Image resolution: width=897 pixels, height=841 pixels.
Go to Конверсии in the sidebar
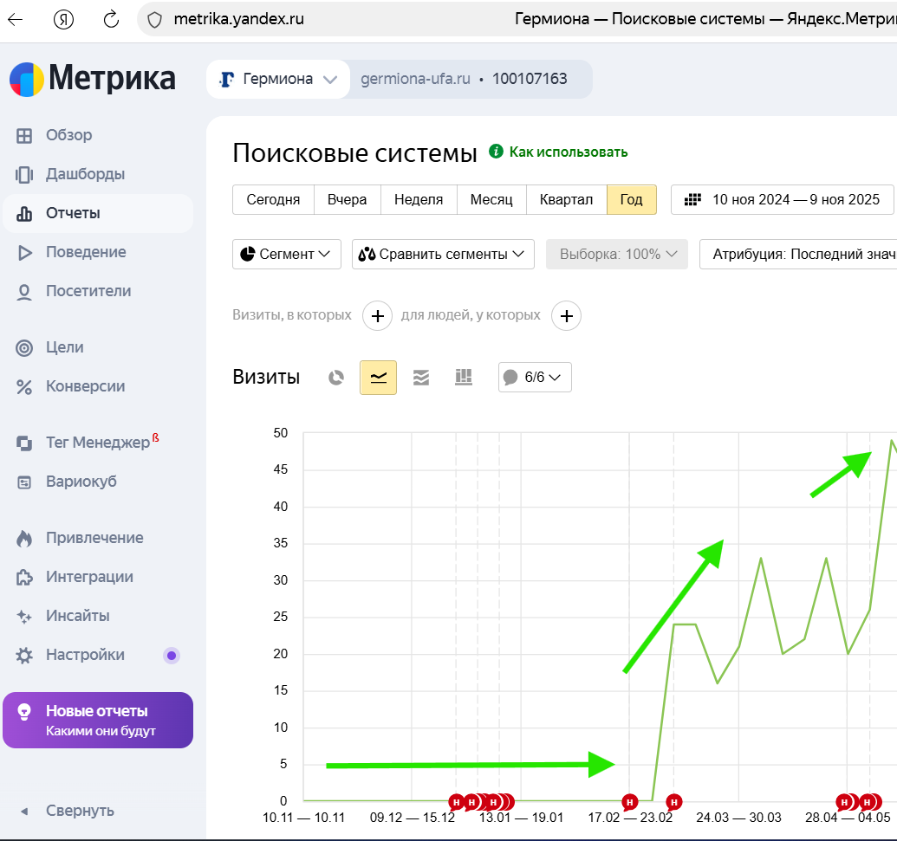(x=85, y=386)
